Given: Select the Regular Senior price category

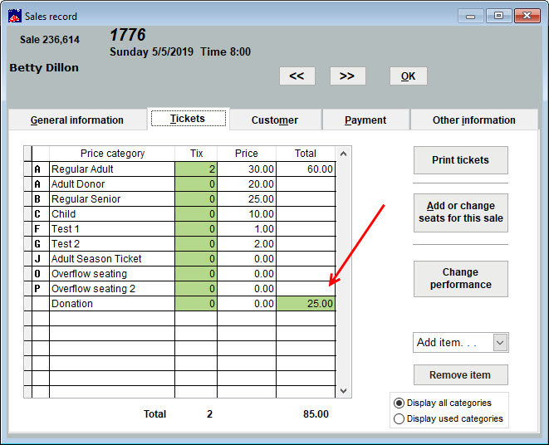Looking at the screenshot, I should [x=112, y=199].
